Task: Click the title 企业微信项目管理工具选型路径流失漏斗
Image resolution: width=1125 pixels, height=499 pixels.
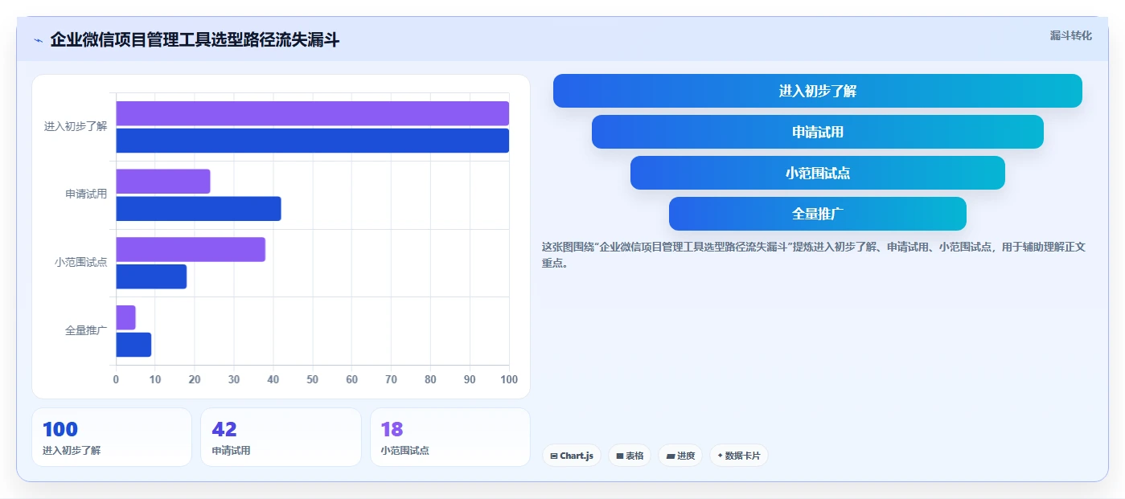Action: click(x=195, y=39)
